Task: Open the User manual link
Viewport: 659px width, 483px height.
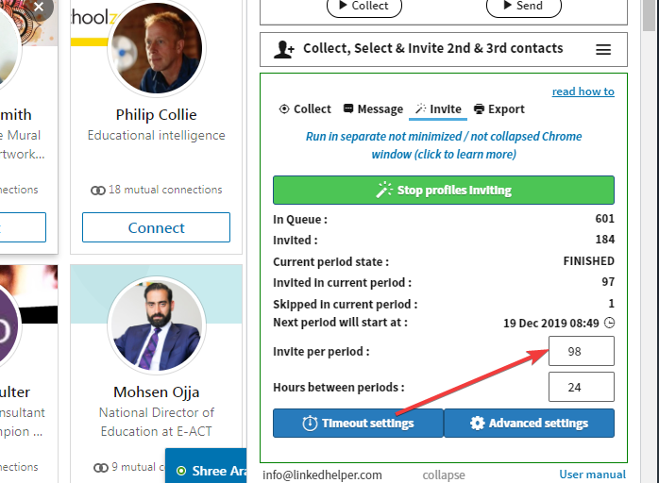Action: click(592, 475)
